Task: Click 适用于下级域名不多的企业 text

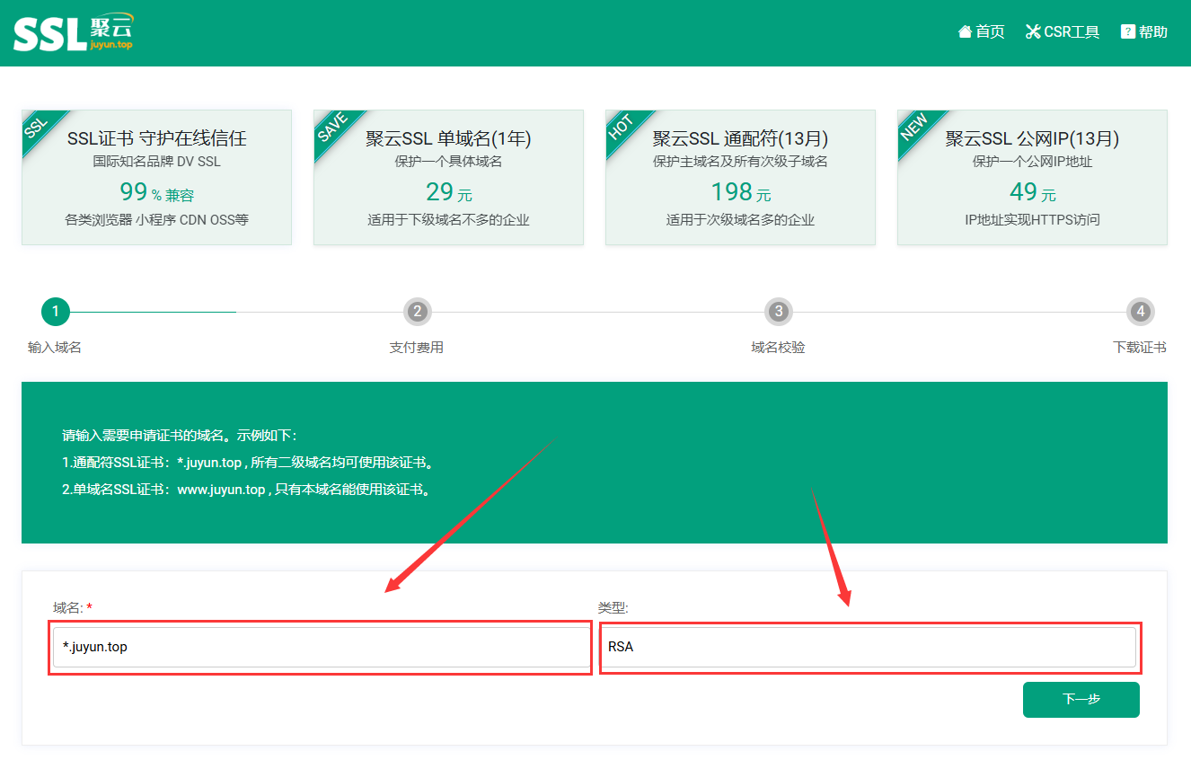Action: coord(448,219)
